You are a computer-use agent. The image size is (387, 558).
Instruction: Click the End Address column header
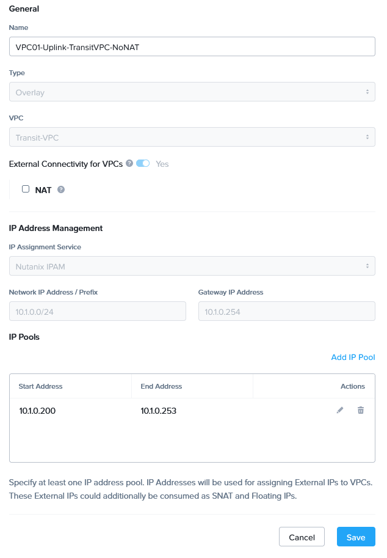coord(161,386)
